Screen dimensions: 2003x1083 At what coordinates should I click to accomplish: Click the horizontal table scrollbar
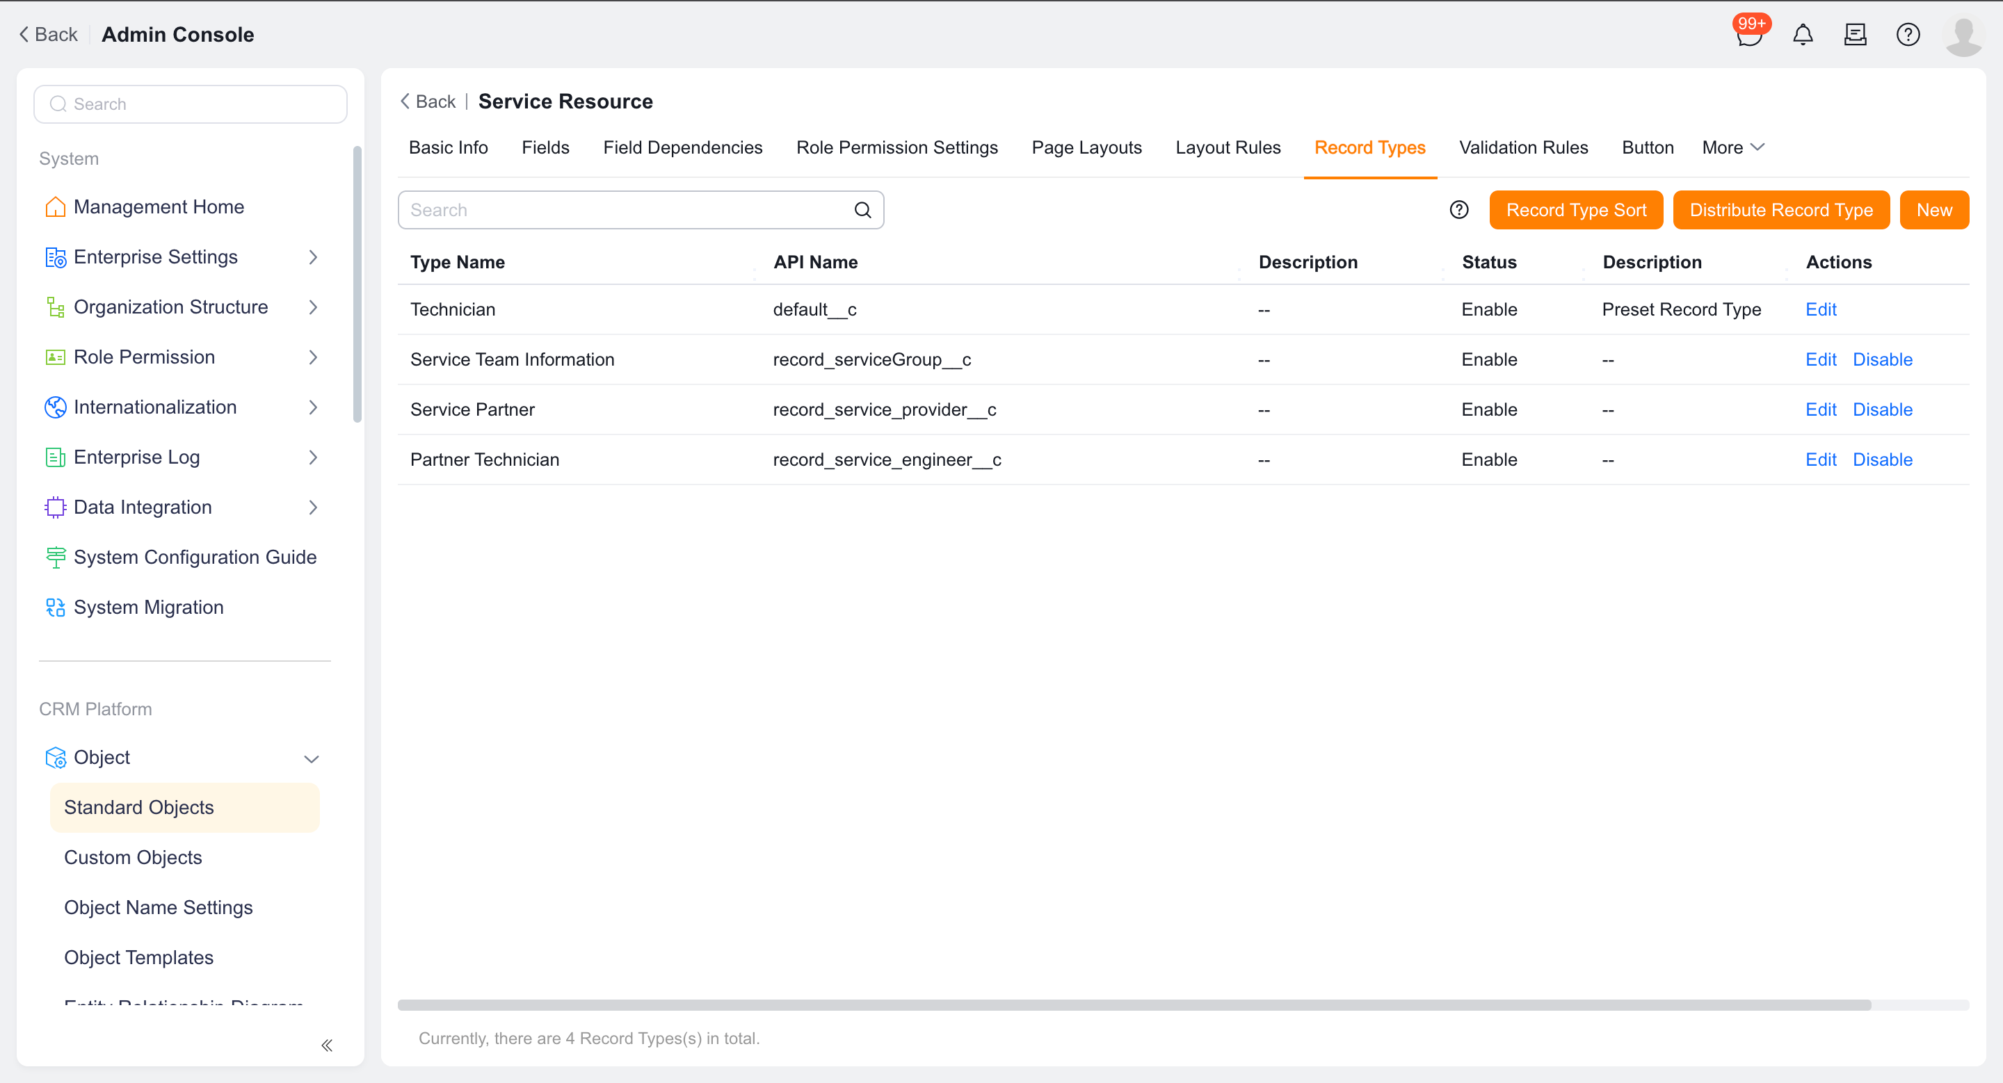(x=1134, y=1005)
